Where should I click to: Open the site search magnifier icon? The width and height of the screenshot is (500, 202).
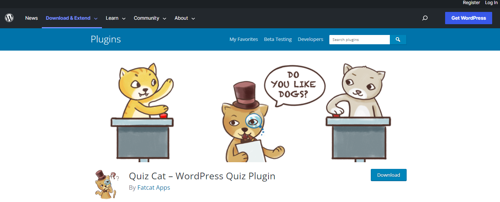(425, 18)
